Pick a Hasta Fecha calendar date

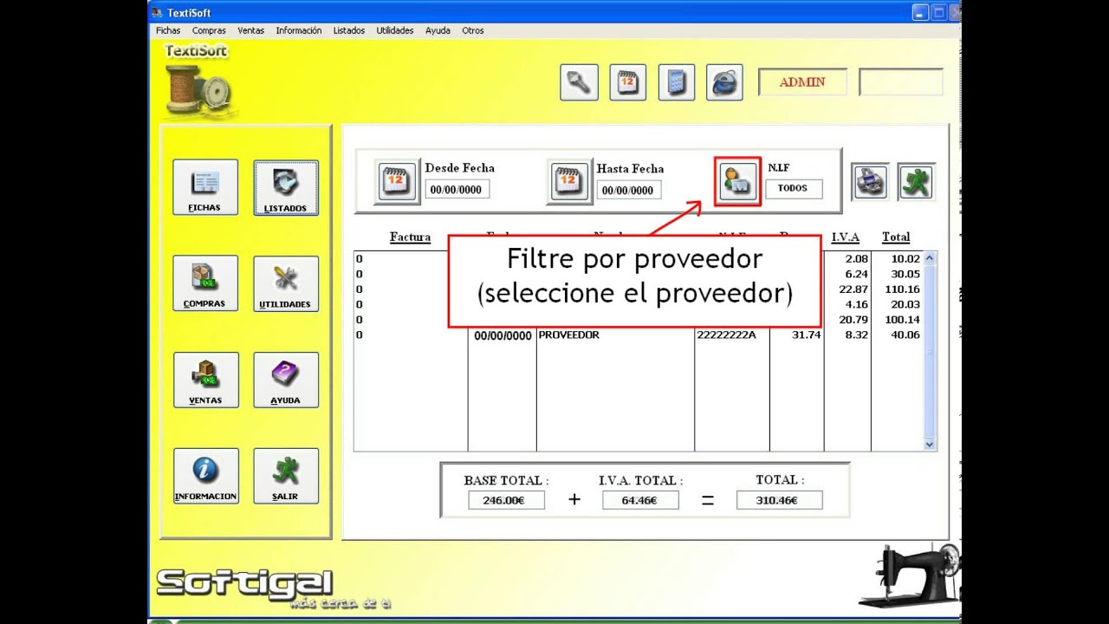coord(568,181)
